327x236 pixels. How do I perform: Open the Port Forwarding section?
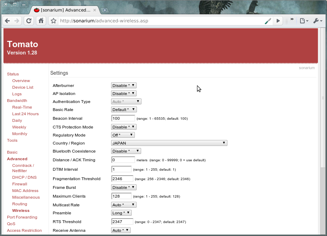coord(22,217)
